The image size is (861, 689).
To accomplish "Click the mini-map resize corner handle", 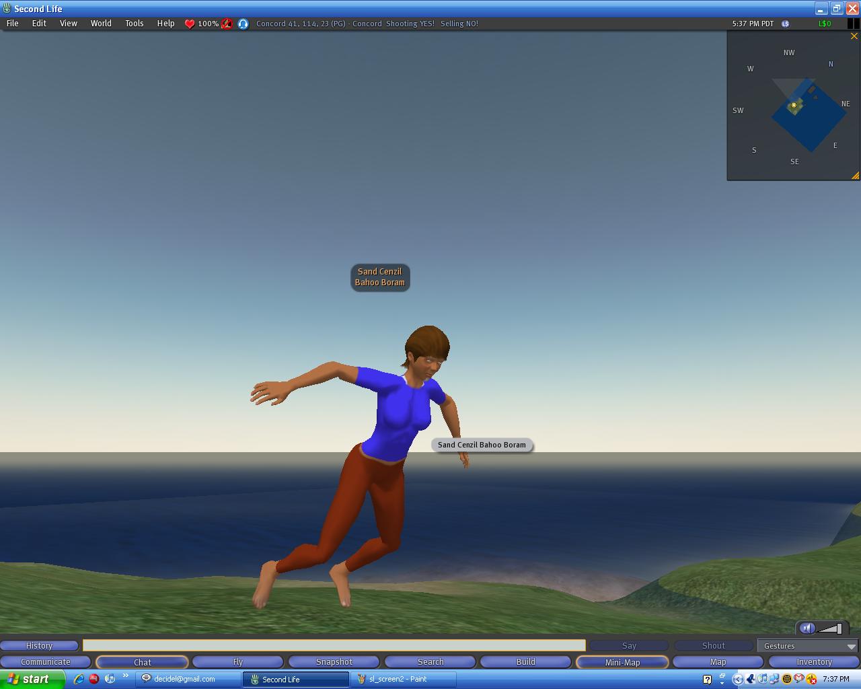I will [x=855, y=176].
